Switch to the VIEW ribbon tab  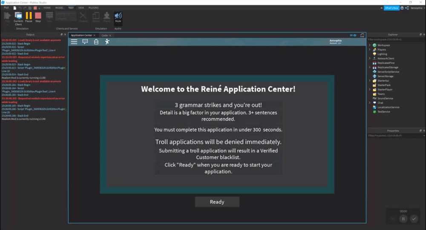81,8
